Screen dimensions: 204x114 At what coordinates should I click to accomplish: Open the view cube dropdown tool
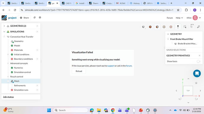[143, 27]
